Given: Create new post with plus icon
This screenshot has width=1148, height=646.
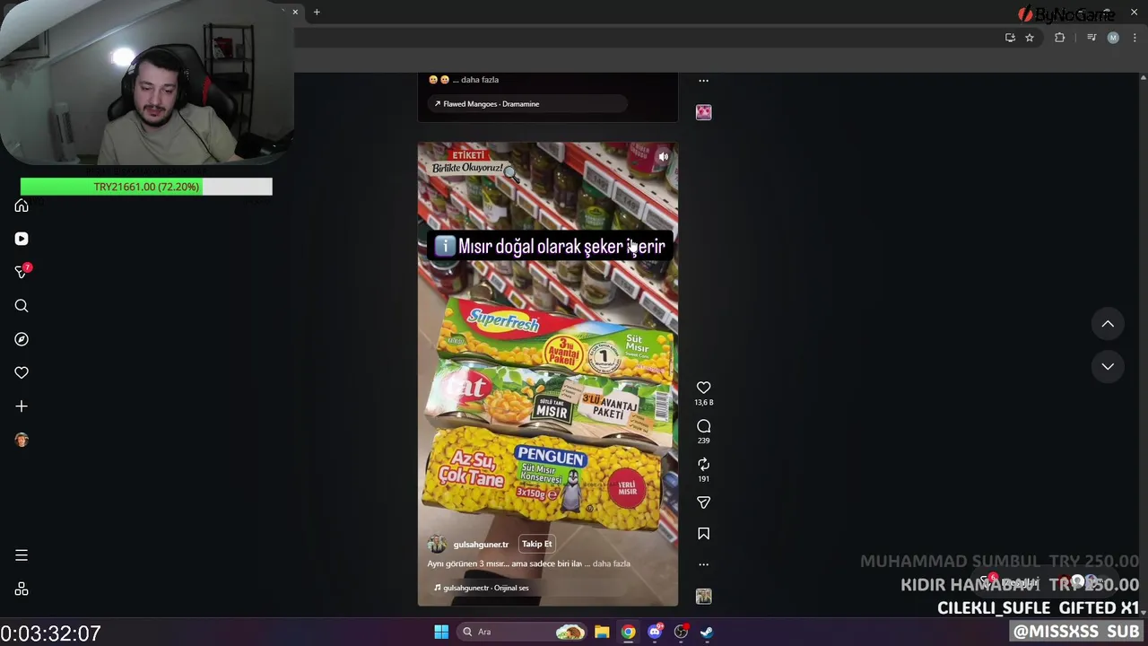Looking at the screenshot, I should (22, 406).
